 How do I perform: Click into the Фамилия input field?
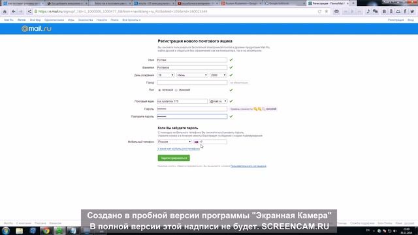pos(192,67)
